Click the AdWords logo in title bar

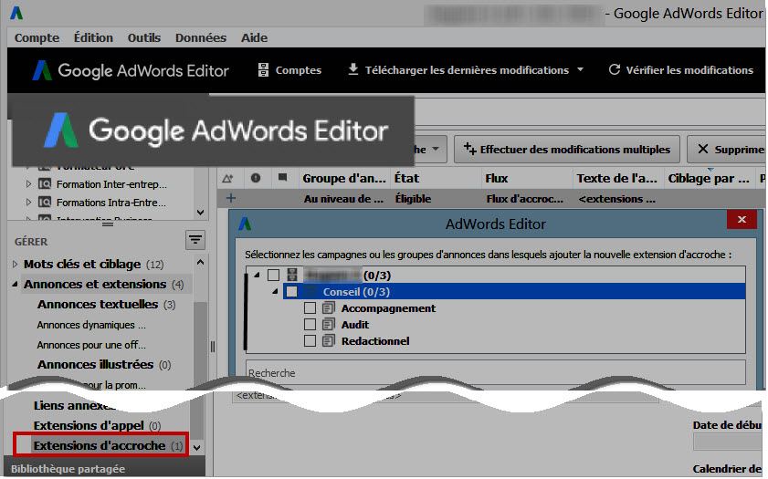(16, 13)
